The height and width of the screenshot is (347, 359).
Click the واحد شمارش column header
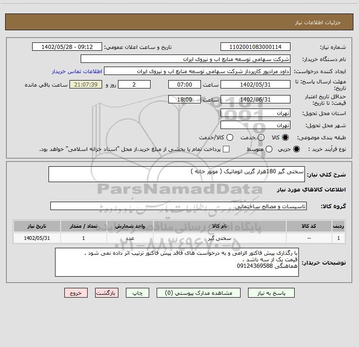[130, 226]
